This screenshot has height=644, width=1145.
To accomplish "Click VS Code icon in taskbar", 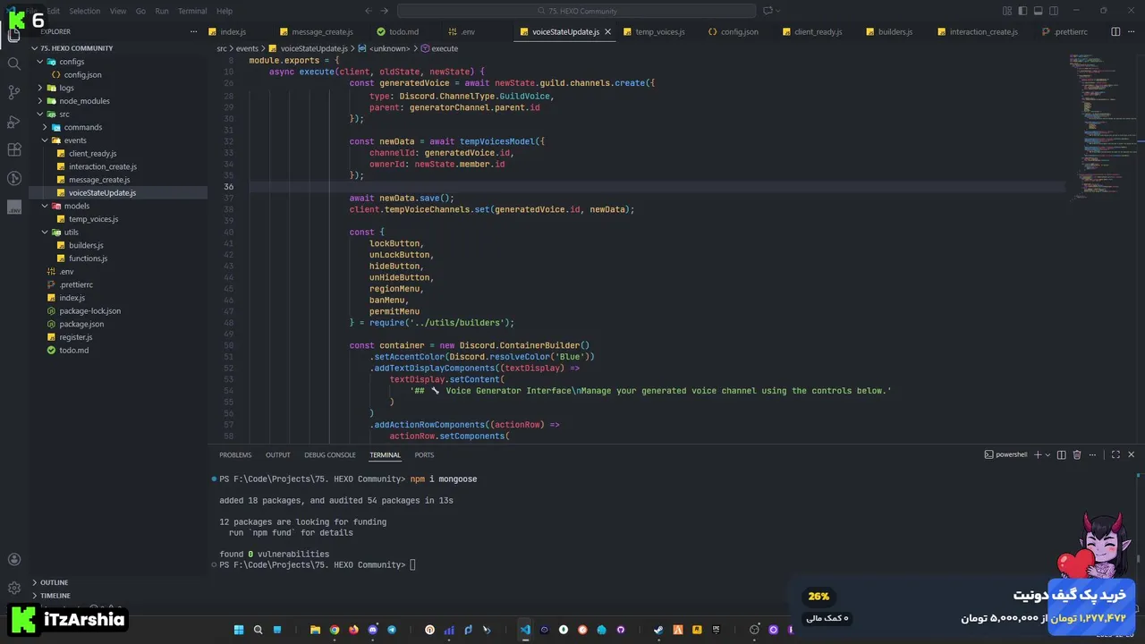I will [x=525, y=630].
